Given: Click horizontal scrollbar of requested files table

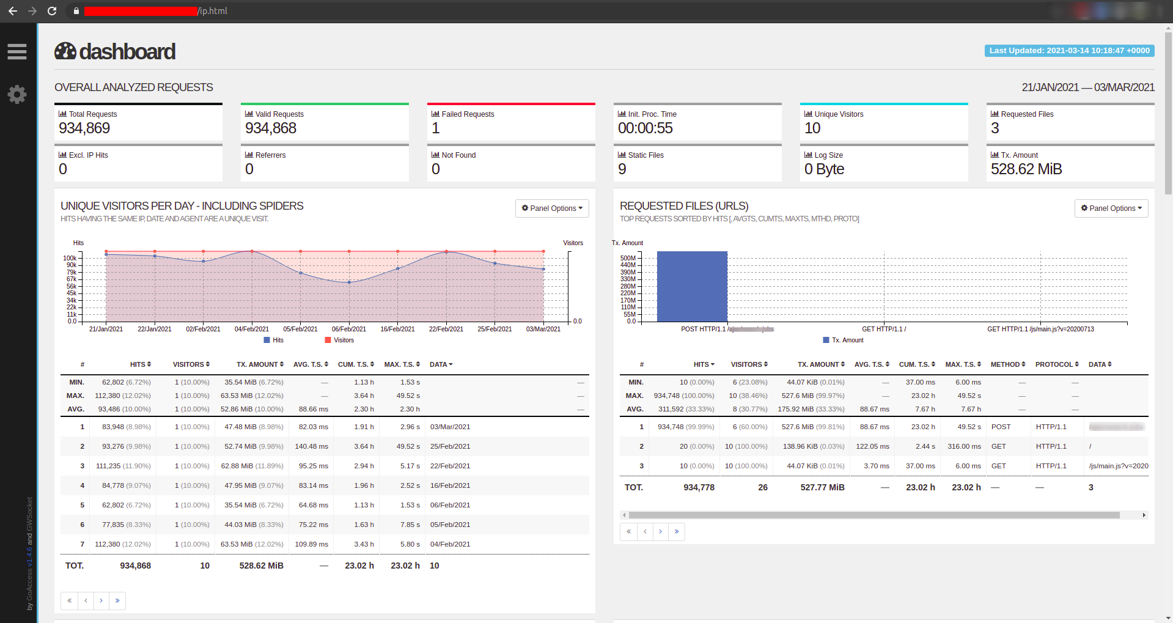Looking at the screenshot, I should [x=874, y=515].
